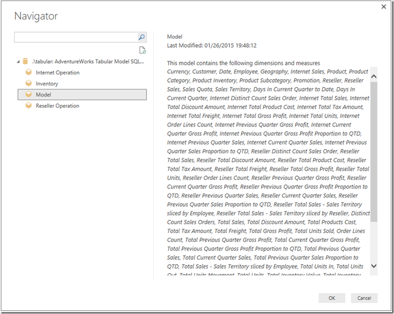Click the description scrollbar thumb

tap(374, 151)
